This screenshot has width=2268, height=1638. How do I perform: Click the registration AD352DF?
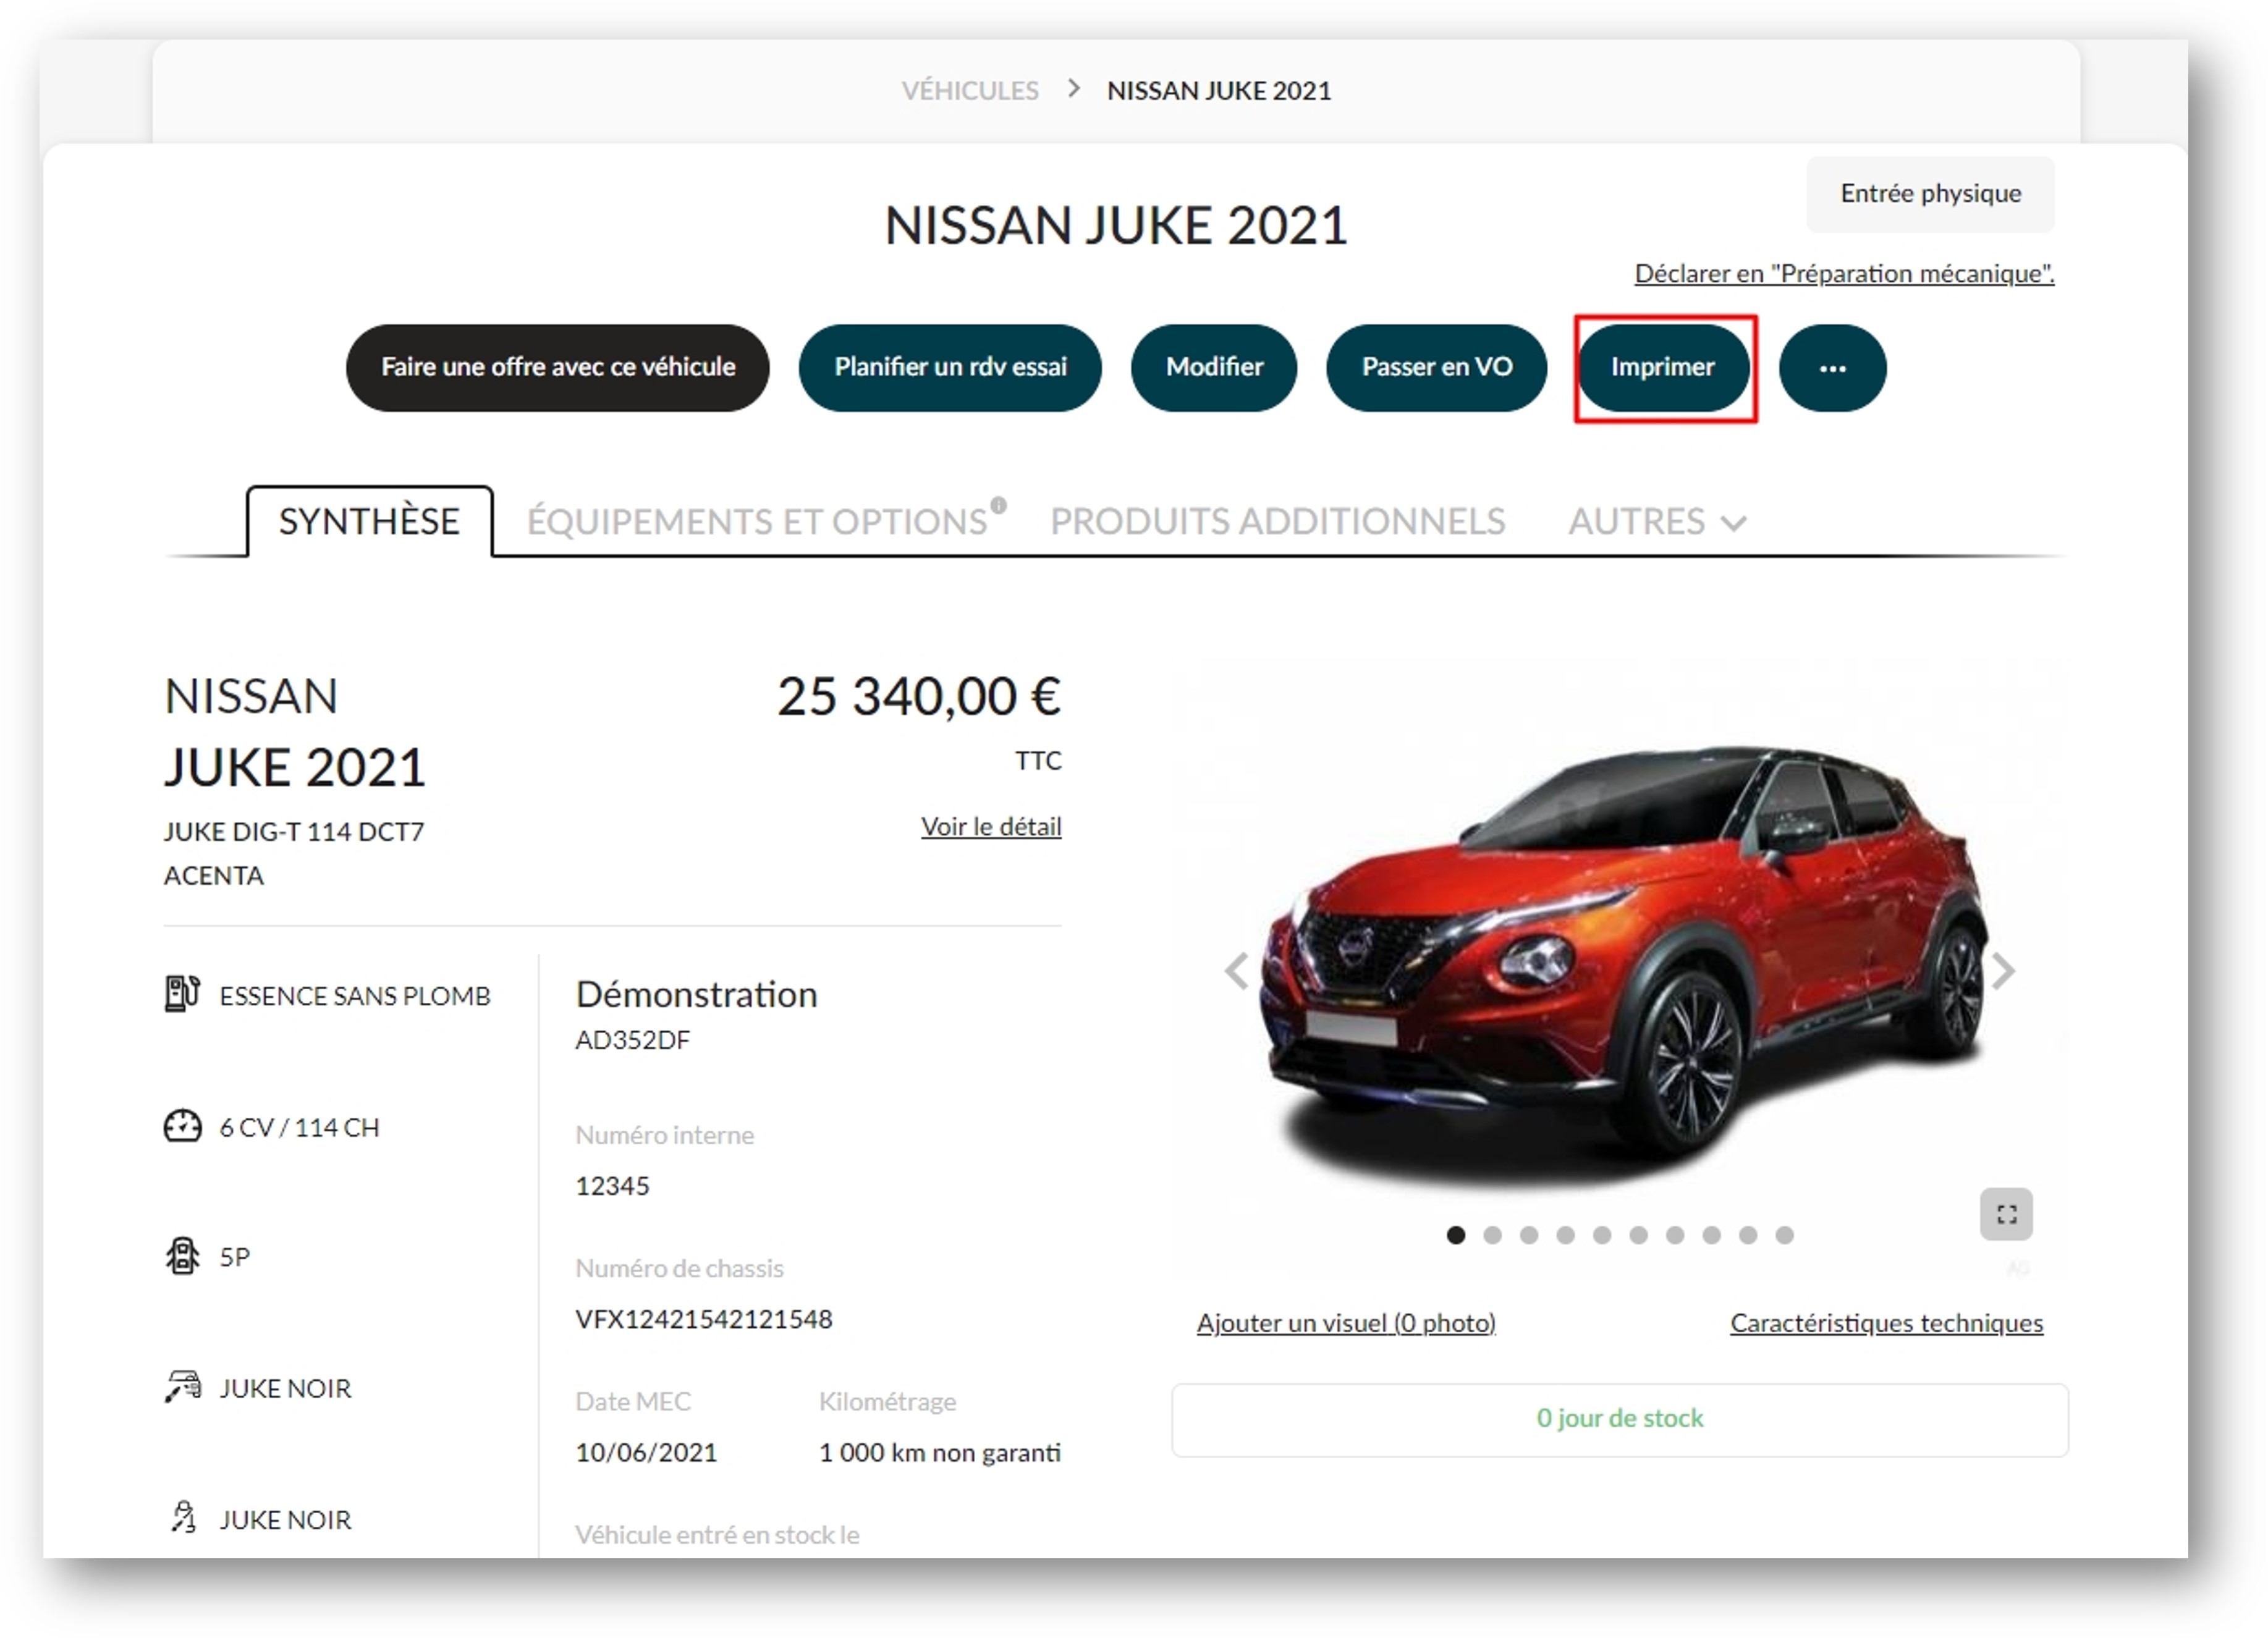(x=633, y=1040)
